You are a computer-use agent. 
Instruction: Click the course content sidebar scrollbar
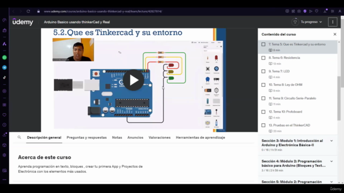coord(339,98)
